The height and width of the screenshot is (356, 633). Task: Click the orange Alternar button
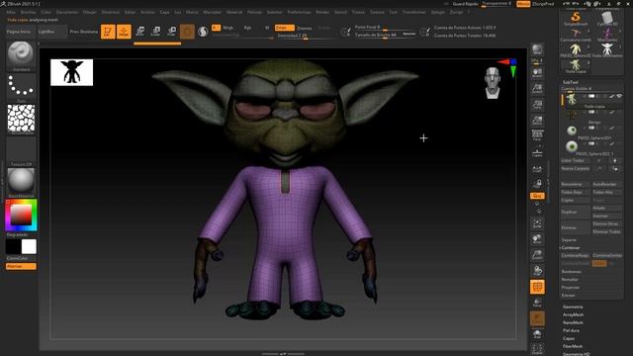pos(21,266)
